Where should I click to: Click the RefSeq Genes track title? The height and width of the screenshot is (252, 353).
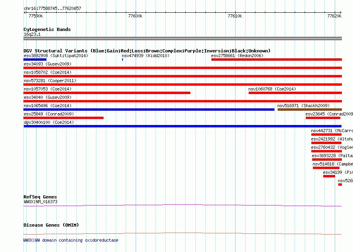[x=40, y=197]
